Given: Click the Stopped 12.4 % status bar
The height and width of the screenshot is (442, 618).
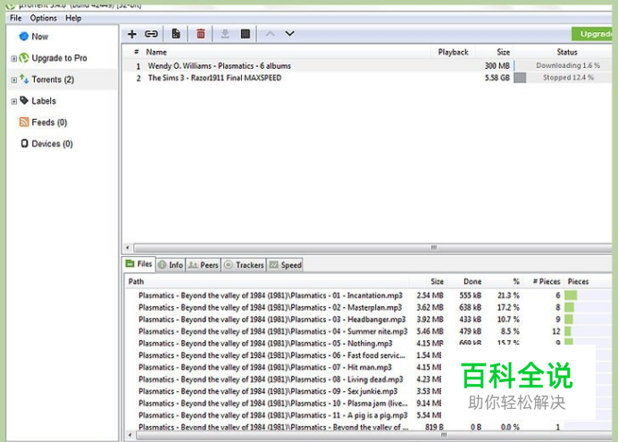Looking at the screenshot, I should click(563, 78).
